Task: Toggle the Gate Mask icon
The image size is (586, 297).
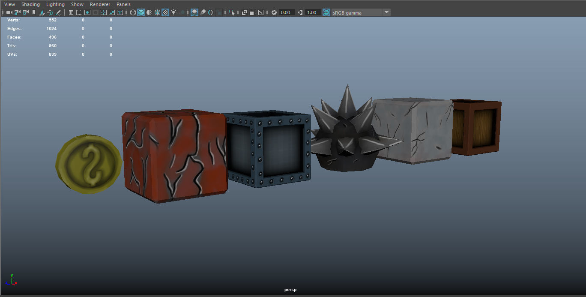Action: click(x=96, y=12)
